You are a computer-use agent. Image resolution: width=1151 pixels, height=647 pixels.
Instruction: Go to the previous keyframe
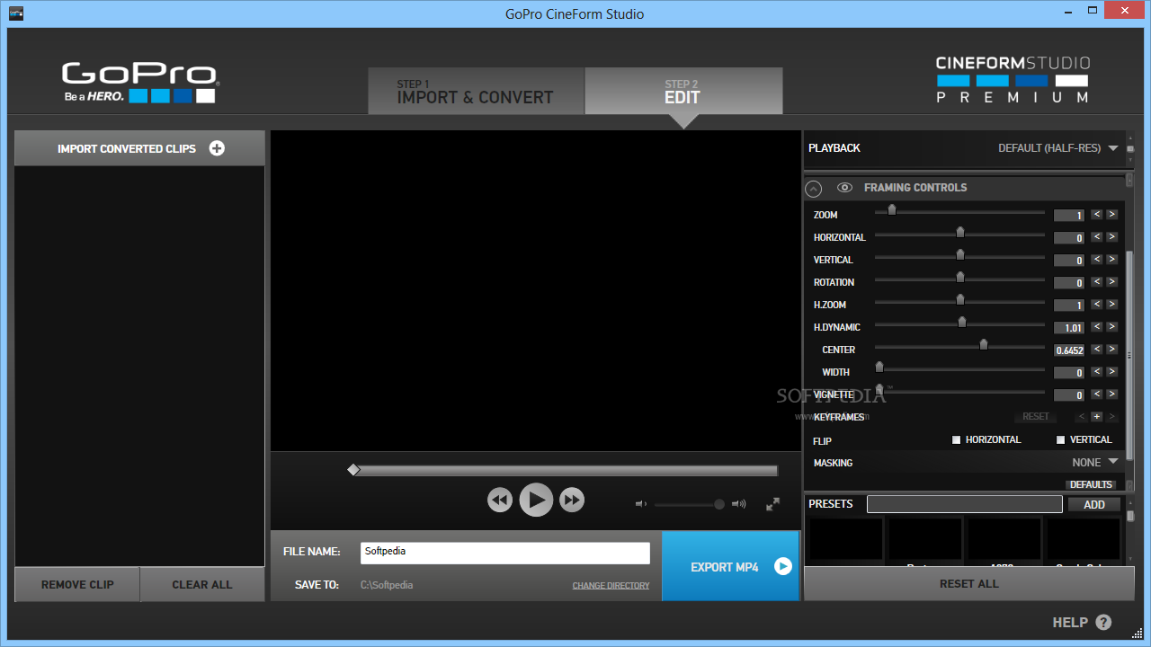tap(1082, 417)
